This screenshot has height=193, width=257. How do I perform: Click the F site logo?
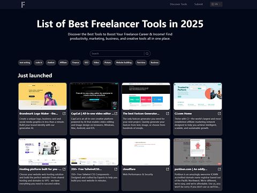coord(23,5)
